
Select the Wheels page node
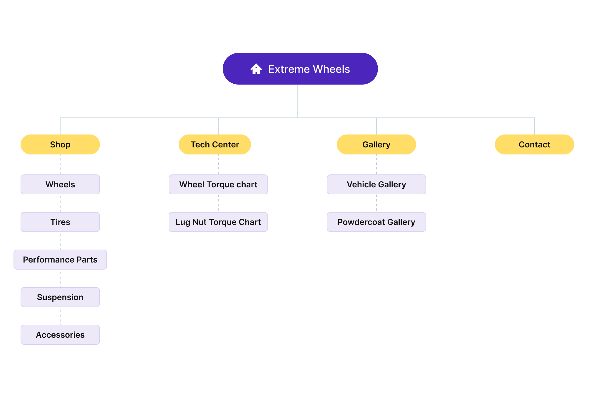click(60, 184)
